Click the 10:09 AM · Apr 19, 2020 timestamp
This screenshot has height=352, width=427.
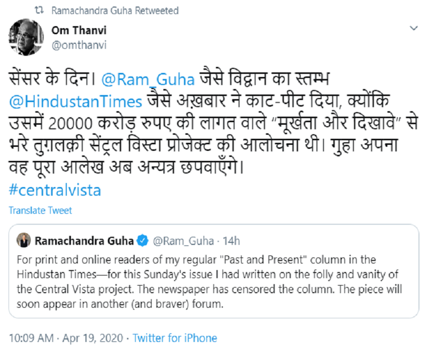67,337
